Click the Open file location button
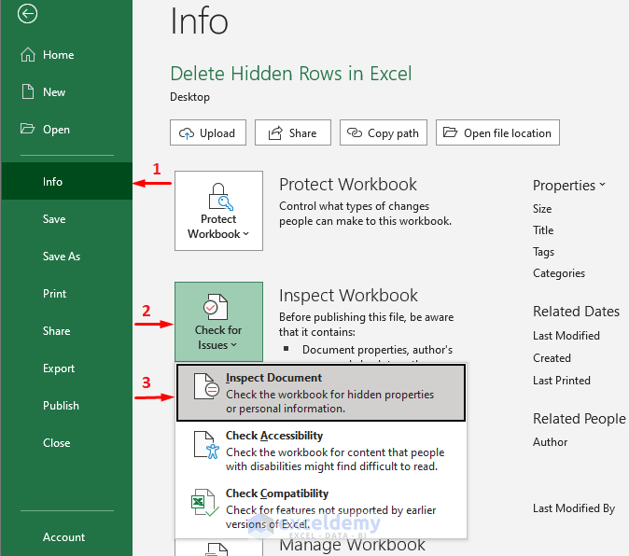The height and width of the screenshot is (556, 629). 497,132
